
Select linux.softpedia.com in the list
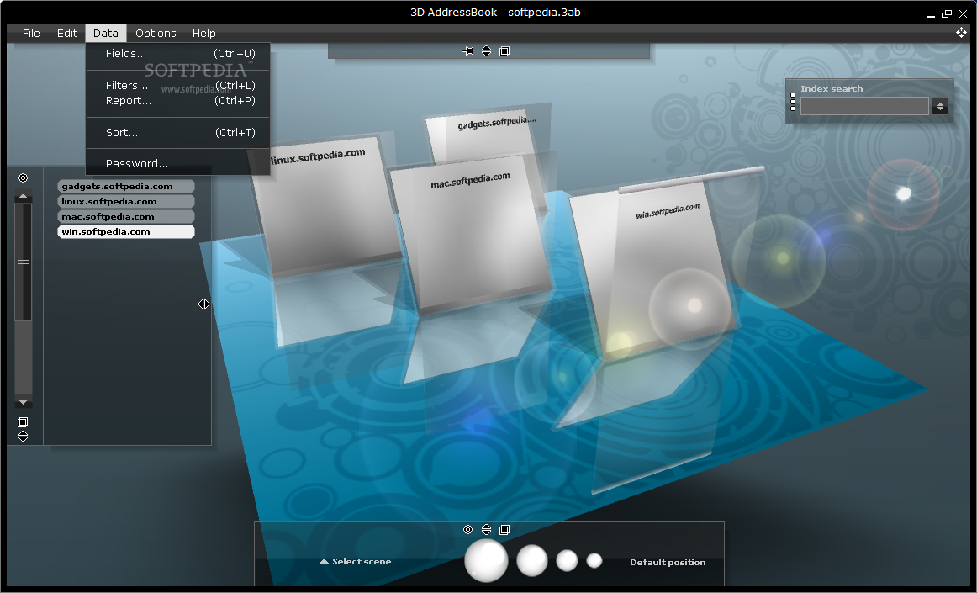tap(126, 201)
